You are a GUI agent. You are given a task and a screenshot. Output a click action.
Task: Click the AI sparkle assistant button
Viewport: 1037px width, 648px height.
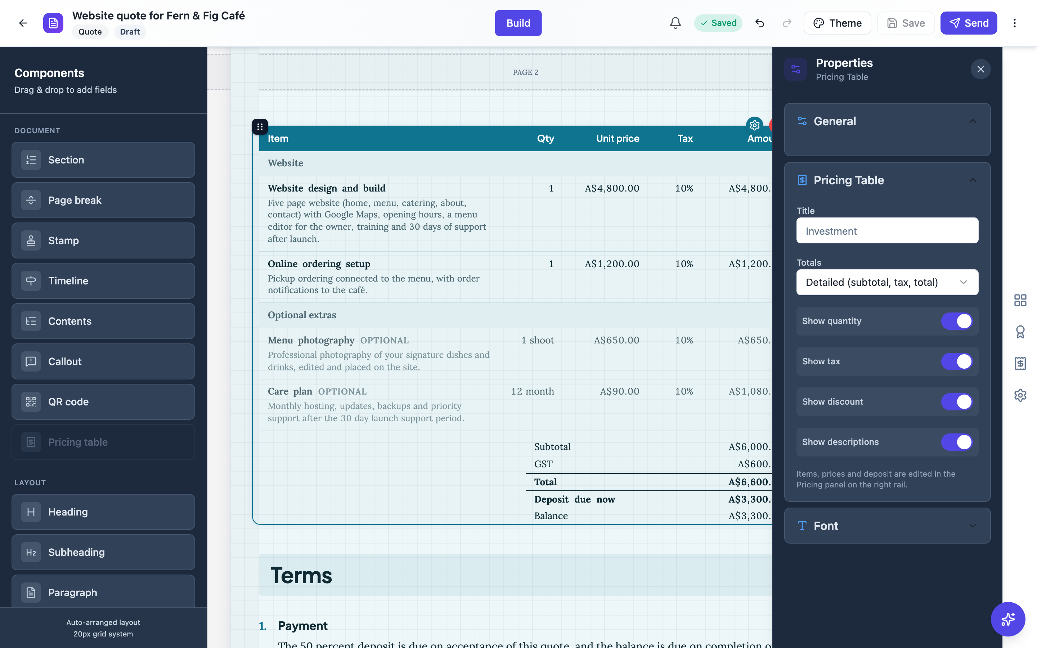point(1008,619)
